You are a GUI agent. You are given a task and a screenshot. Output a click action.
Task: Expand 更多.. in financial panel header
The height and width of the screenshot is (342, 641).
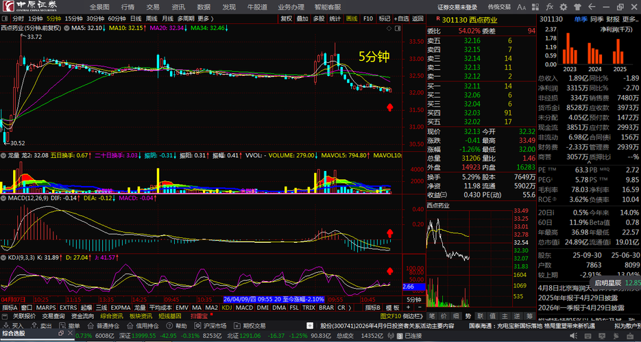(x=630, y=18)
